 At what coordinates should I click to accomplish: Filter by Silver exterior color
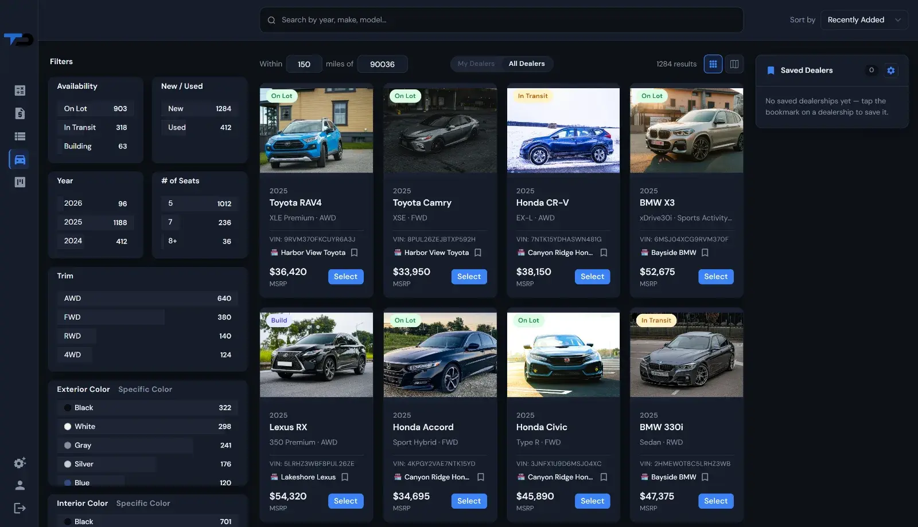(x=147, y=465)
